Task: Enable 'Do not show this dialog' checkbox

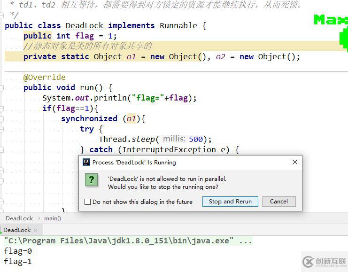Action: 88,202
